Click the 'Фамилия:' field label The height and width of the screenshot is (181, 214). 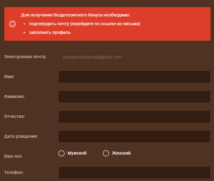(x=14, y=96)
